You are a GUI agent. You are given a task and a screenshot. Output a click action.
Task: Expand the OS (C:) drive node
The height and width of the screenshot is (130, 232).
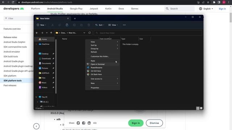click(x=37, y=102)
